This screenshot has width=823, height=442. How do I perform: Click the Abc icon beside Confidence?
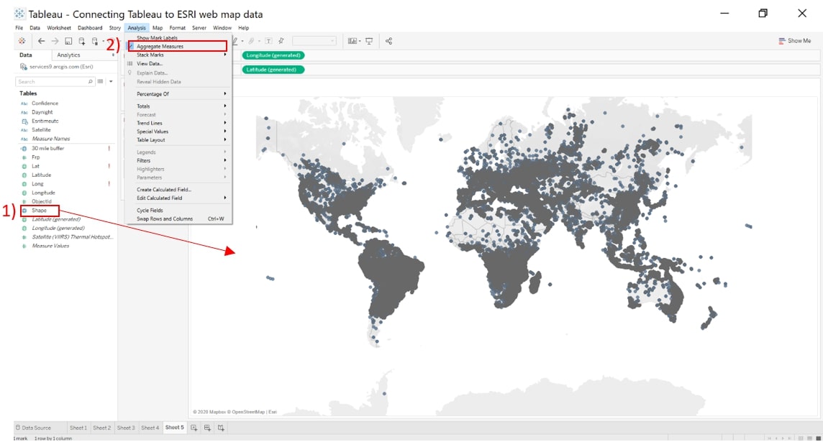(24, 103)
